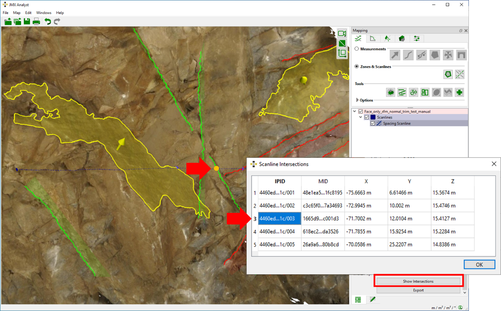Click the green info icon in status bar
This screenshot has height=311, width=501.
tap(461, 307)
